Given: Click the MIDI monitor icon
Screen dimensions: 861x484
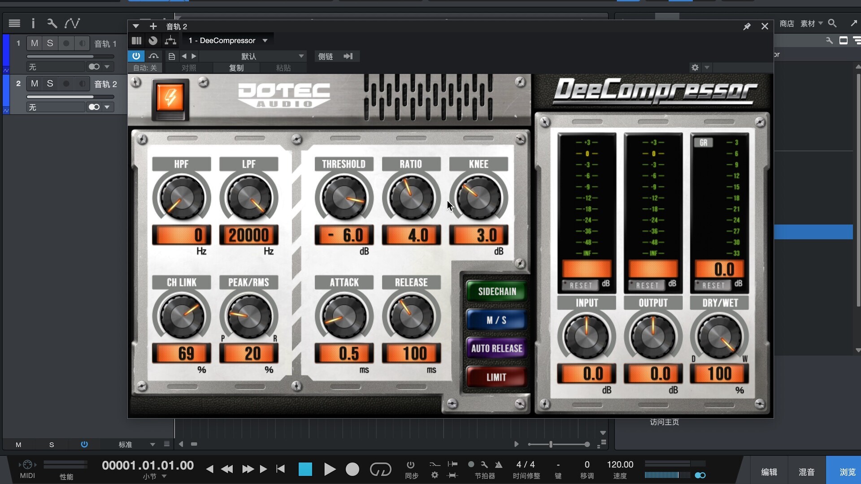Looking at the screenshot, I should 27,465.
